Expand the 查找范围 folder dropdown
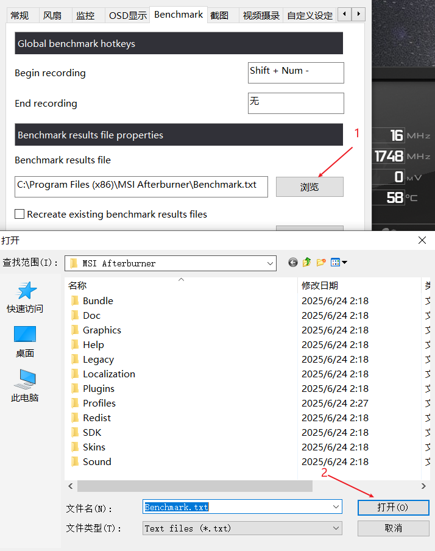Screen dimensions: 435x551 [x=270, y=263]
